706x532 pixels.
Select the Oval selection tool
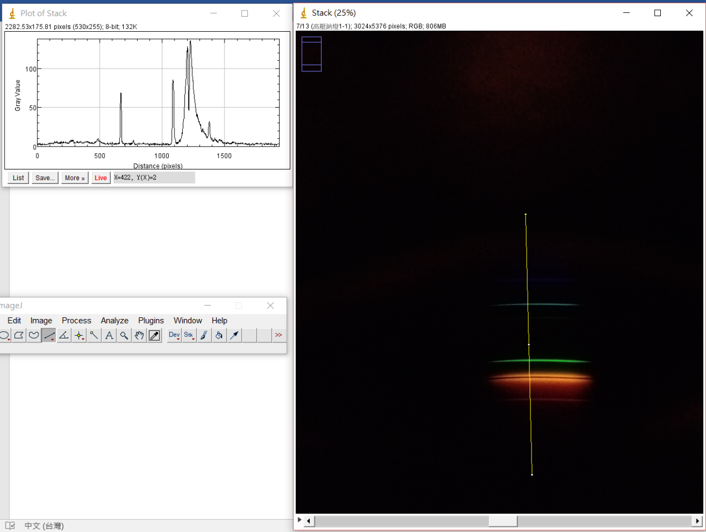pos(4,335)
